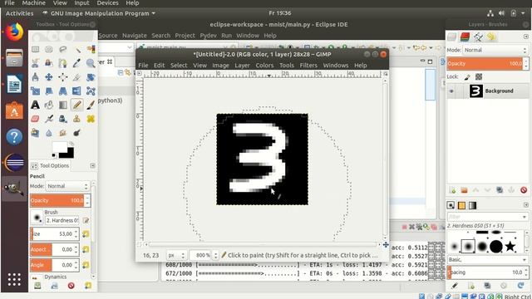Select the Zoom magnifier tool
This screenshot has width=532, height=299.
(91, 63)
